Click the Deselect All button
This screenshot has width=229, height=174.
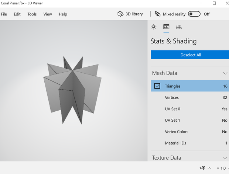190,55
